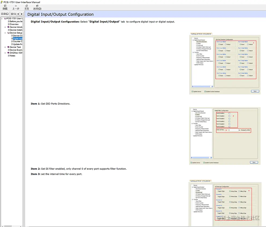Click Save in the ports direction screenshot
Screen dimensions: 266x227
tap(255, 91)
